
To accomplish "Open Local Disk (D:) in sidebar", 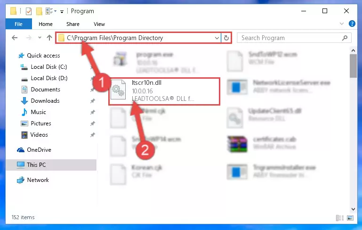I will point(49,78).
